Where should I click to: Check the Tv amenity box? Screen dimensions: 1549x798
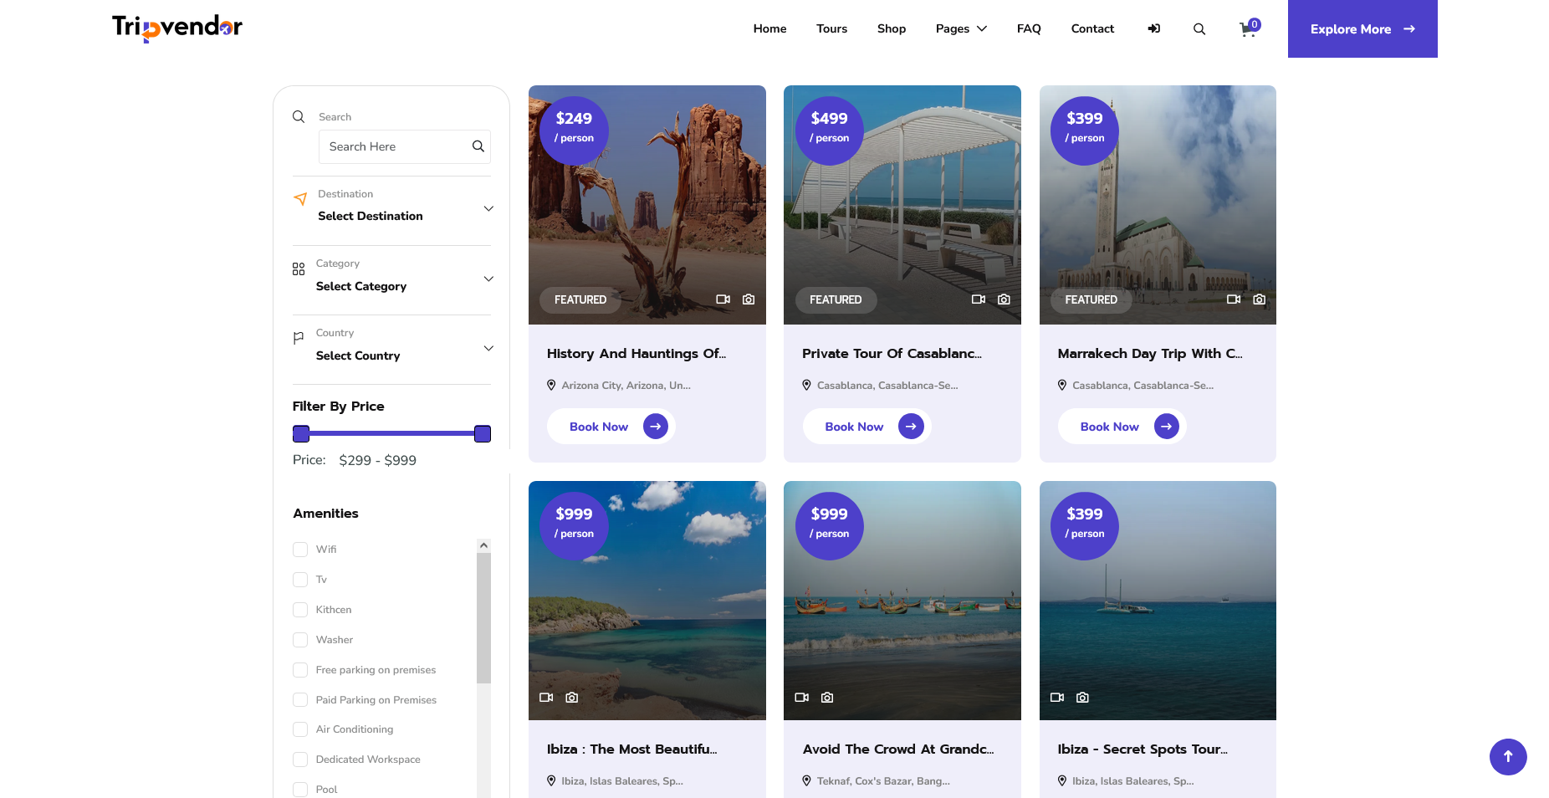pos(300,580)
